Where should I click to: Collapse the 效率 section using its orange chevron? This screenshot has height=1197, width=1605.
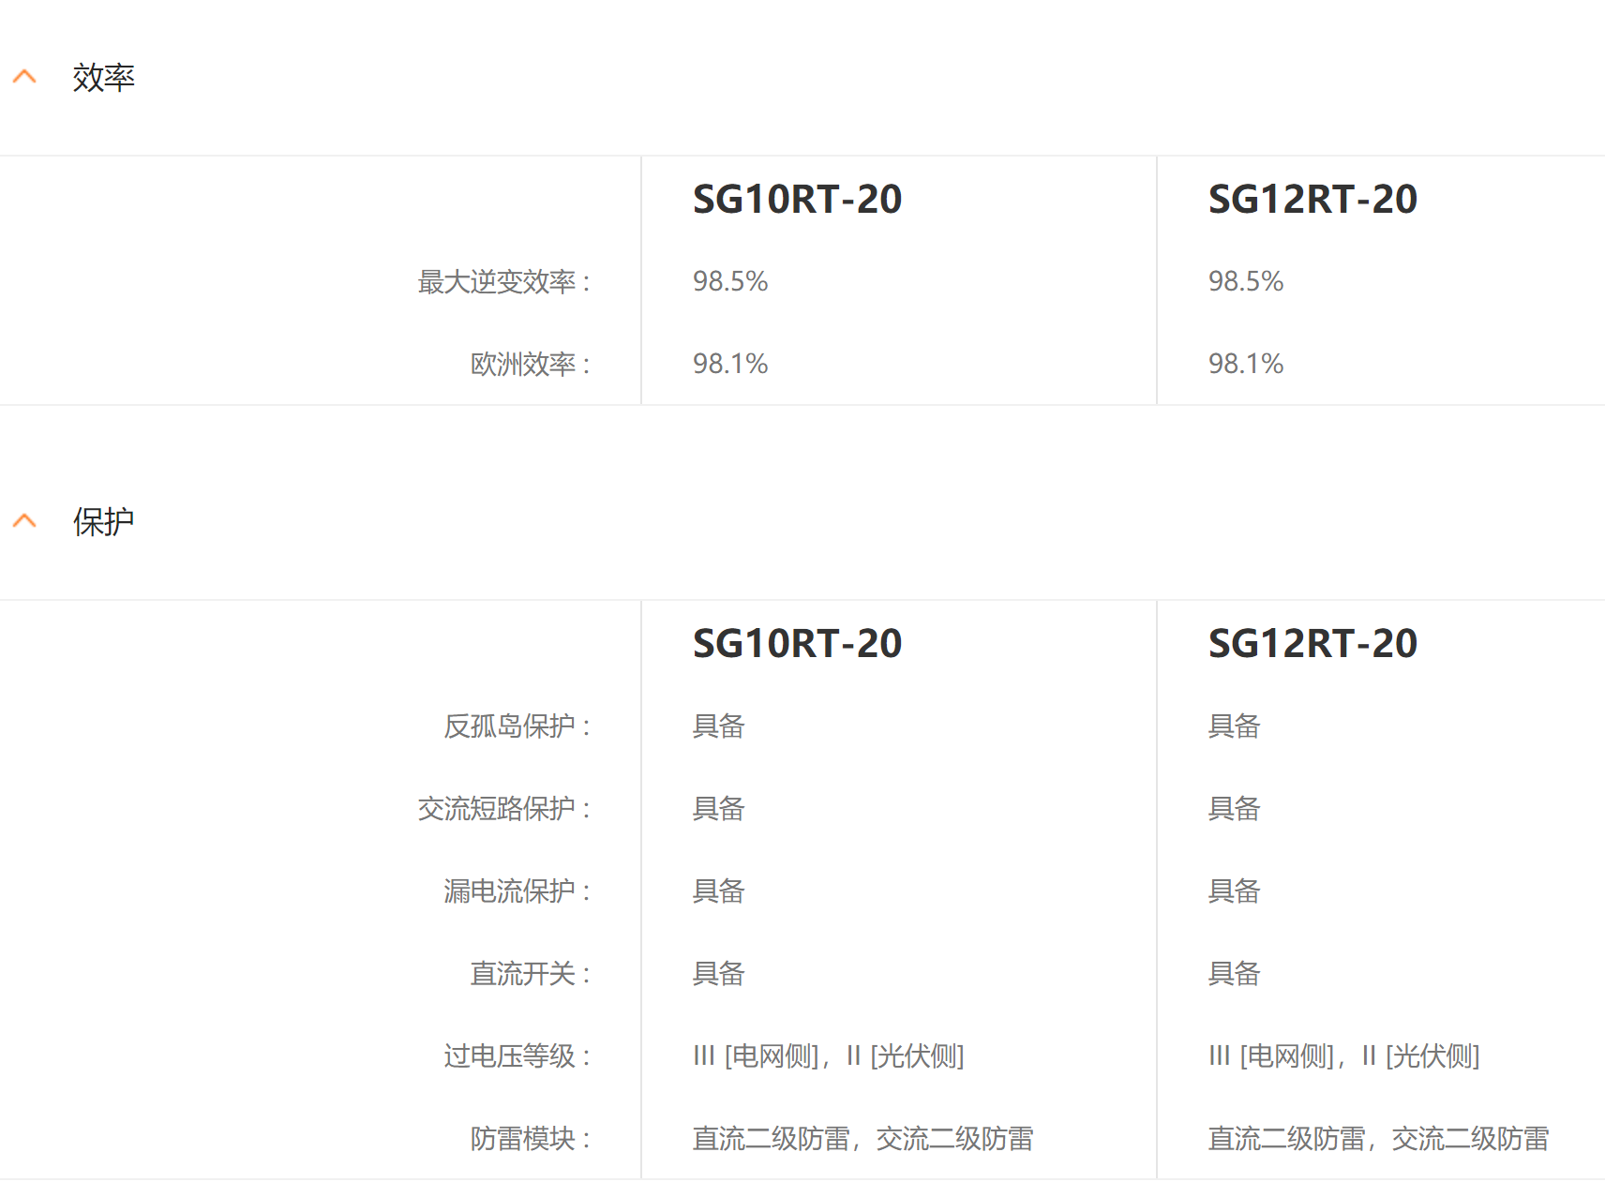[x=24, y=77]
